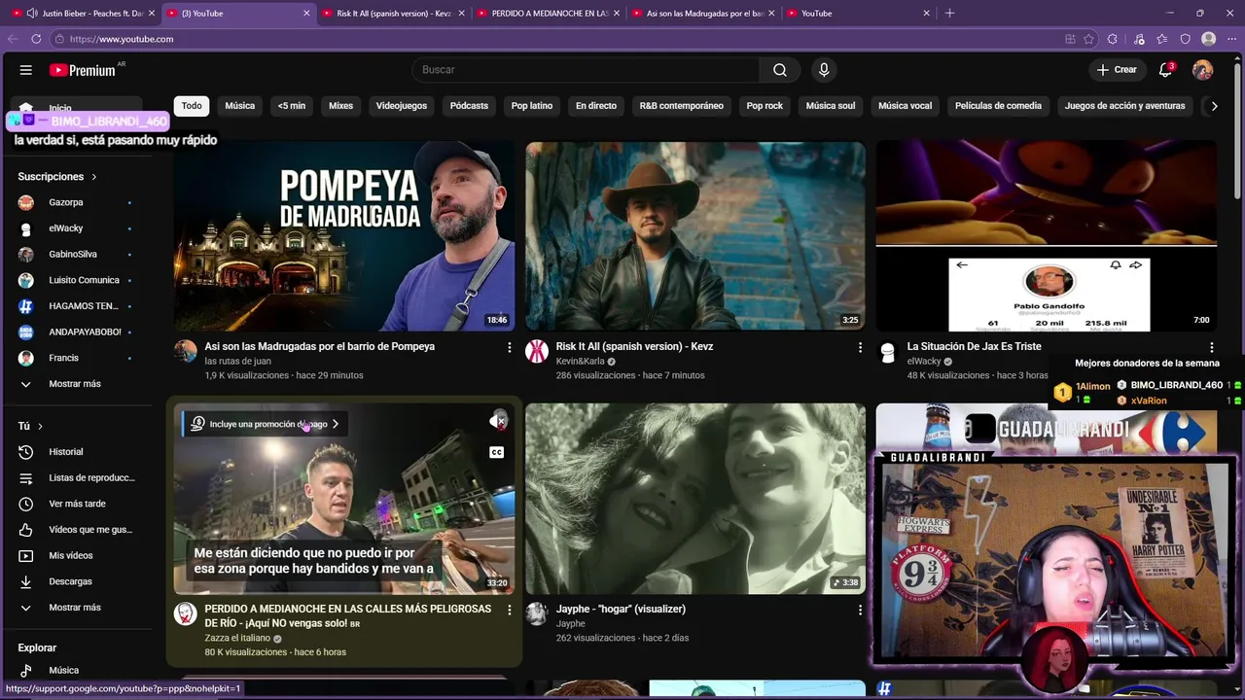This screenshot has width=1245, height=700.
Task: Reload the page with refresh button
Action: click(x=36, y=39)
